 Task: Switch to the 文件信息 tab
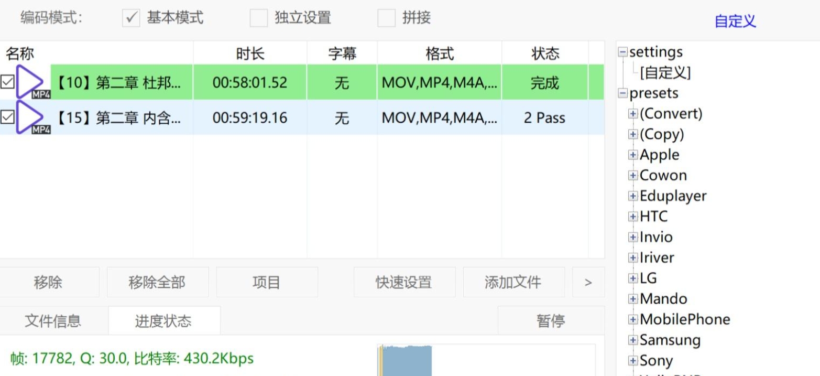(53, 321)
